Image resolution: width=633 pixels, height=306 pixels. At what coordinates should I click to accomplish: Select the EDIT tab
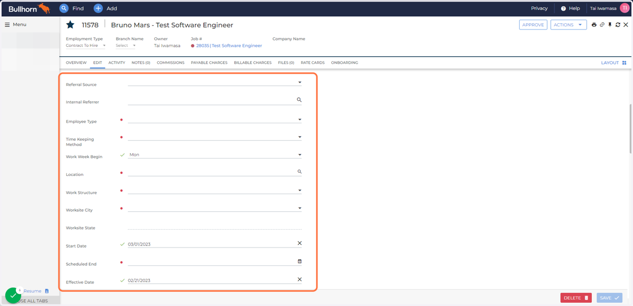click(x=98, y=63)
